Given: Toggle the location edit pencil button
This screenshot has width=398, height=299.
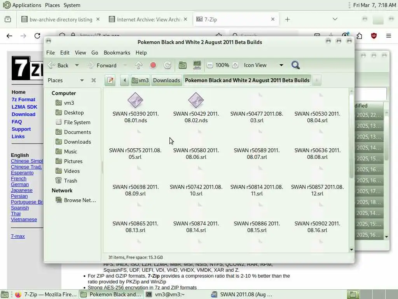Looking at the screenshot, I should point(110,80).
